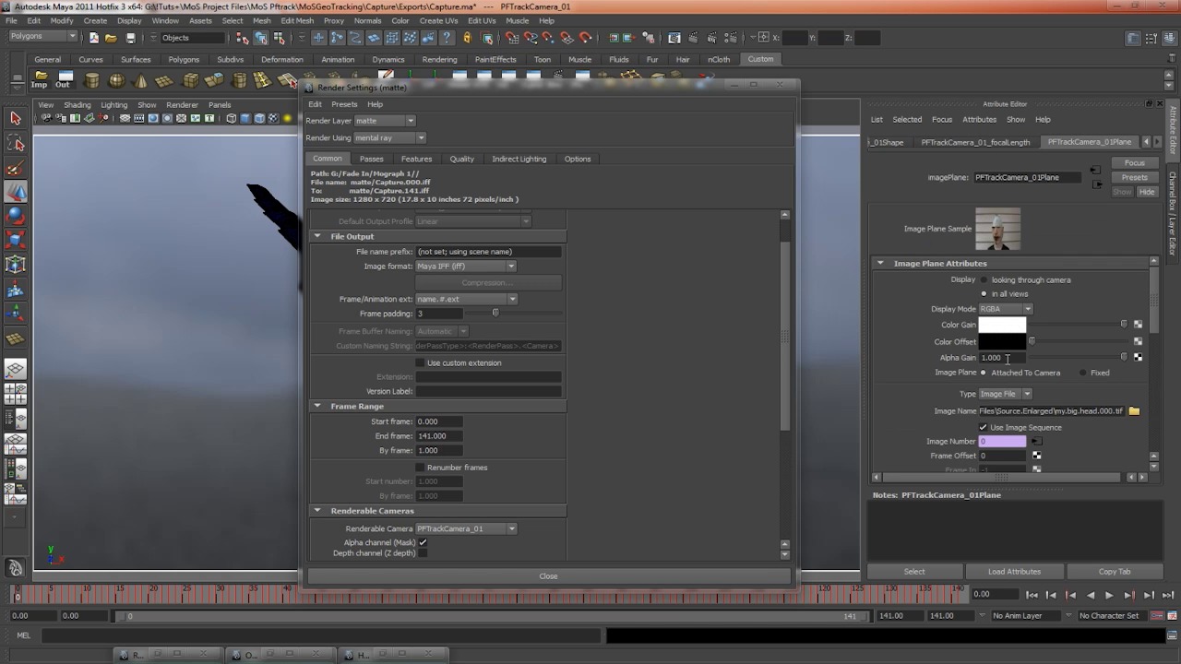The width and height of the screenshot is (1181, 664).
Task: Click the Select button in Attribute Editor
Action: point(914,572)
